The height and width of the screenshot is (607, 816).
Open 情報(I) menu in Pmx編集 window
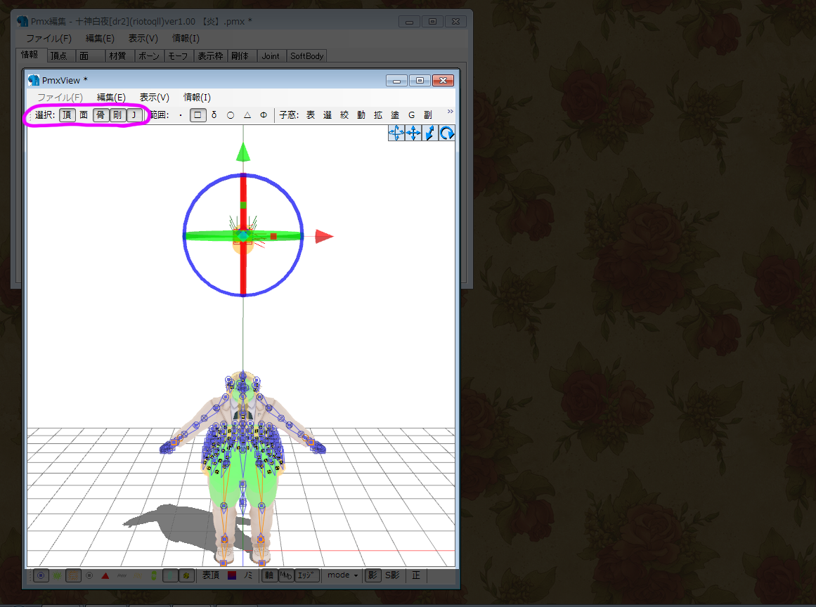(186, 39)
